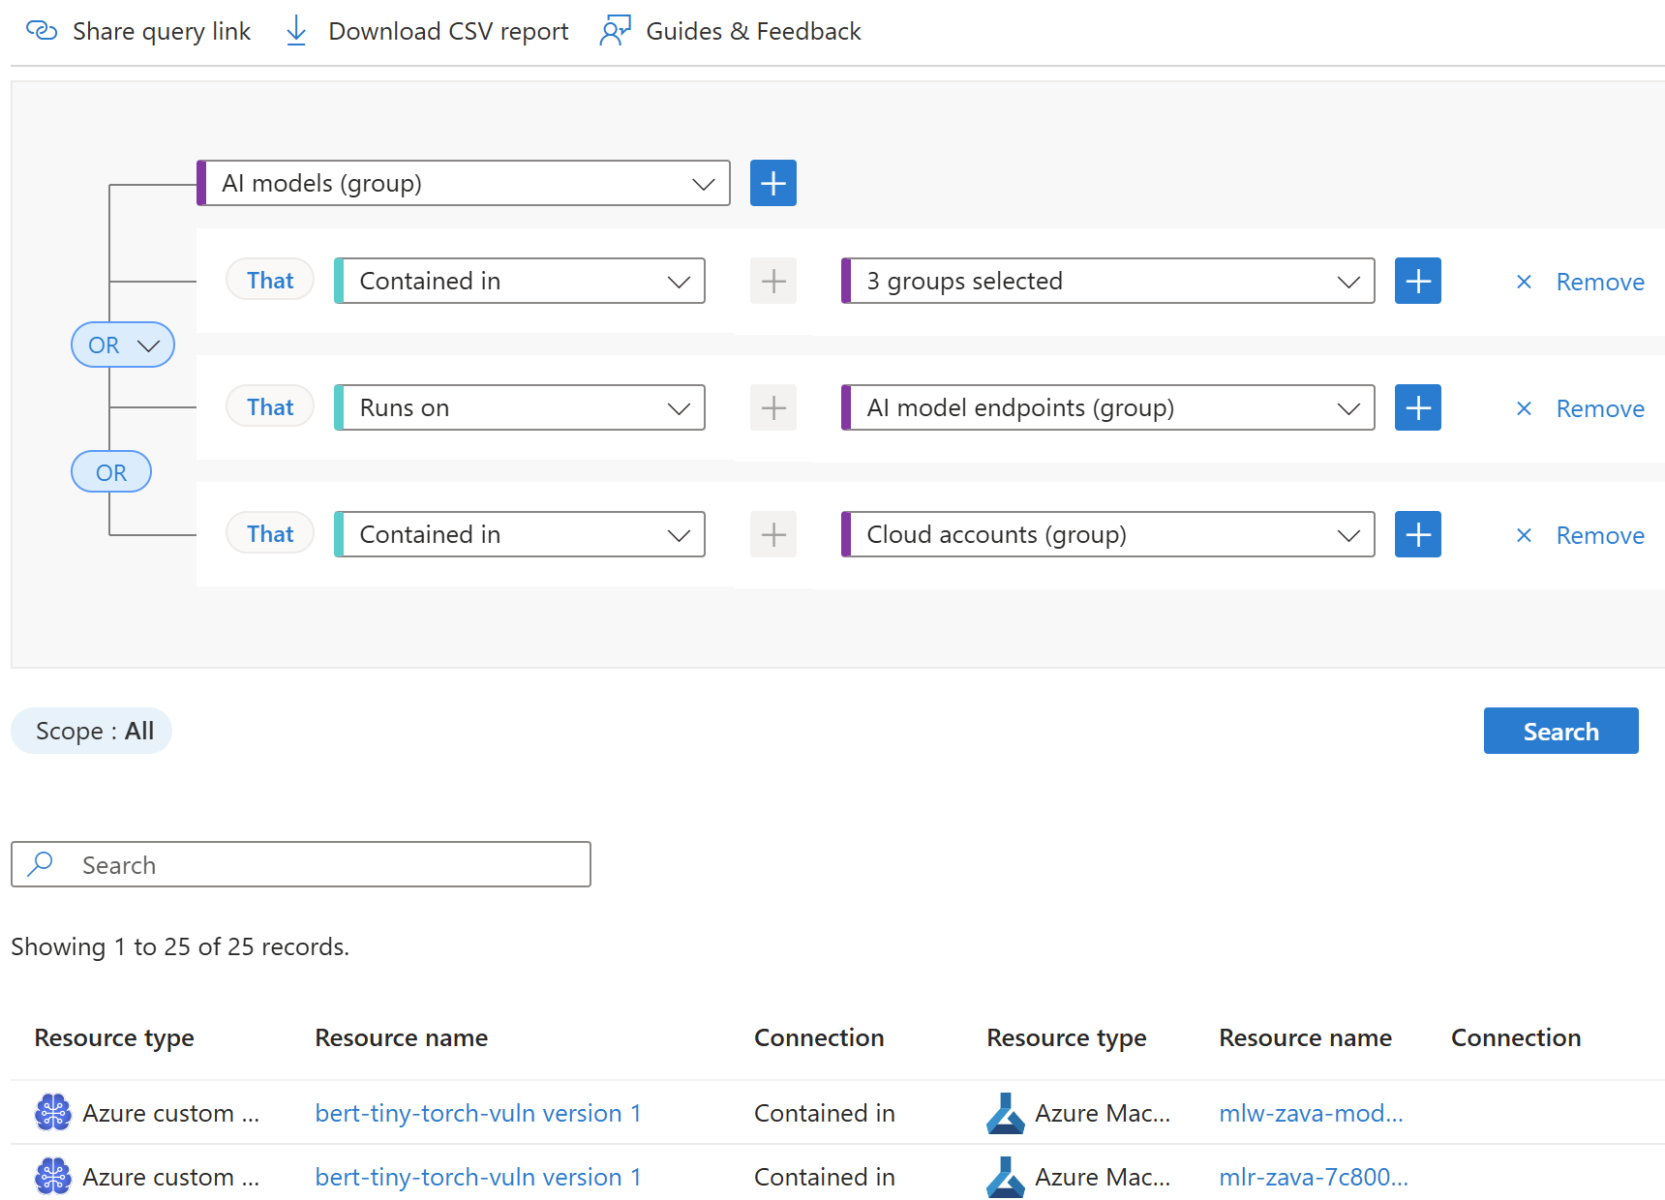Click blue plus next to AI model endpoints
Screen dimensions: 1665x1200
coord(1418,407)
